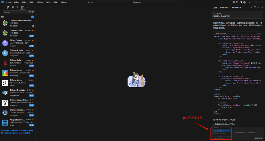Open Chinese Colors extension red icon
The image size is (265, 141).
[x=5, y=63]
